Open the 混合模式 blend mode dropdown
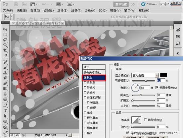 (157, 75)
